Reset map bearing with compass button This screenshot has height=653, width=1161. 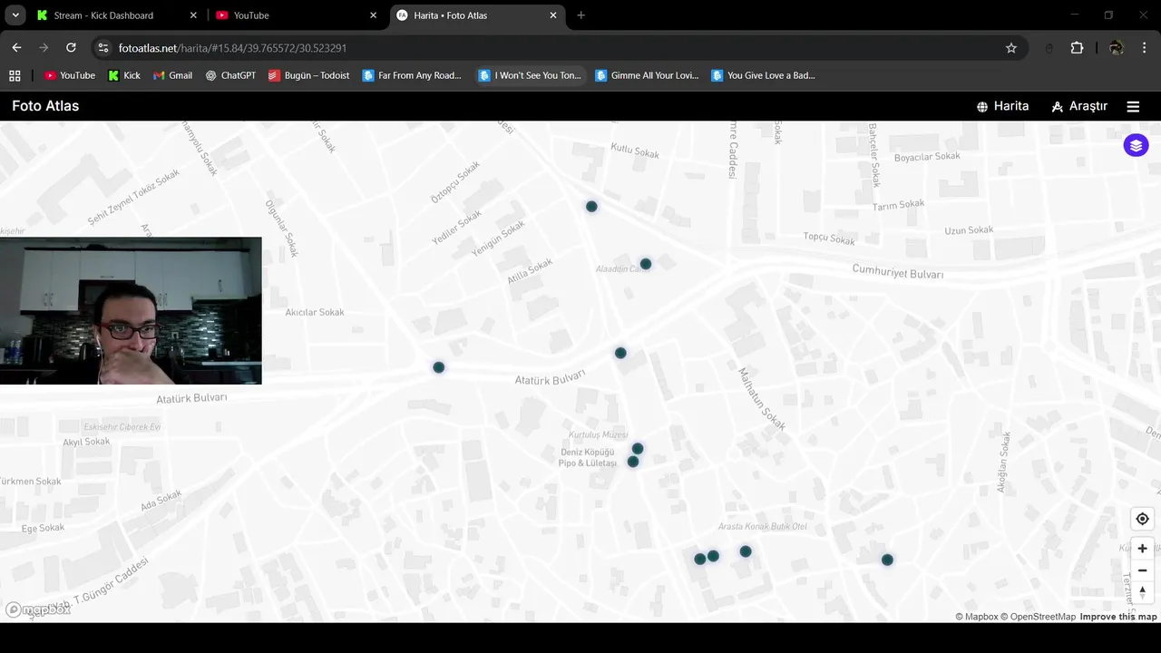click(x=1142, y=591)
